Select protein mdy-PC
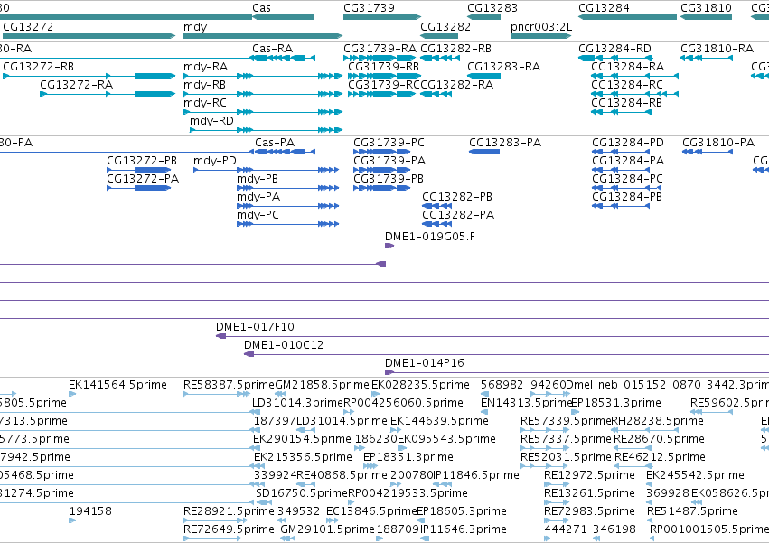This screenshot has height=543, width=769. click(x=258, y=215)
